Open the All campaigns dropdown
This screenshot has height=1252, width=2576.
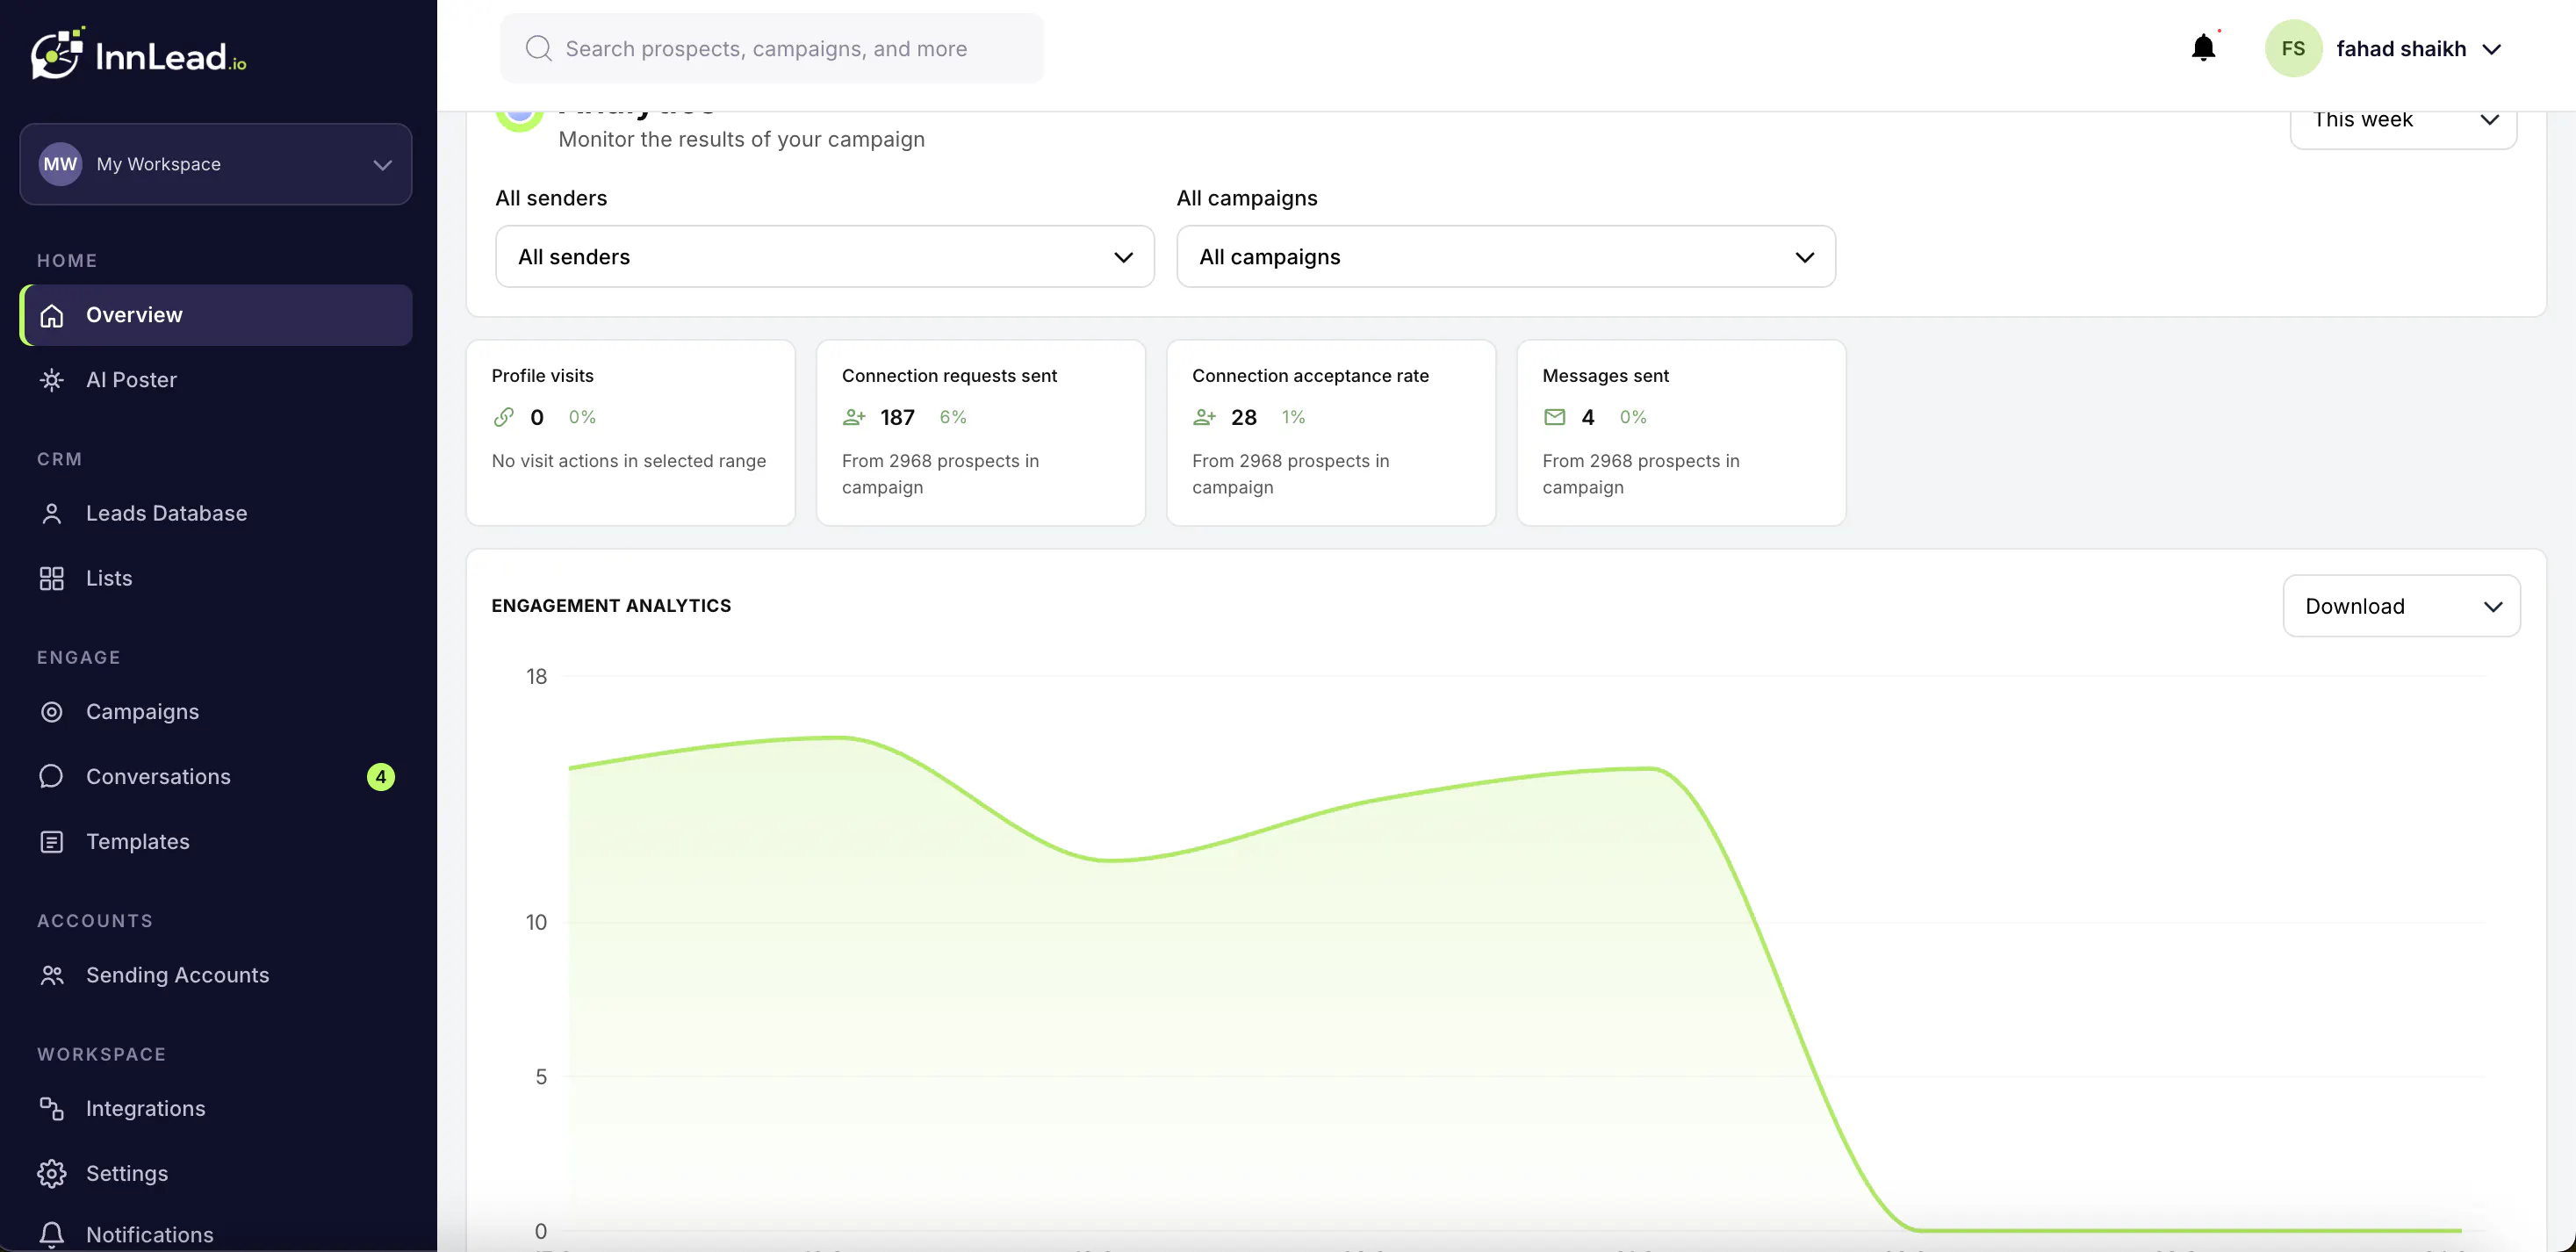1506,257
